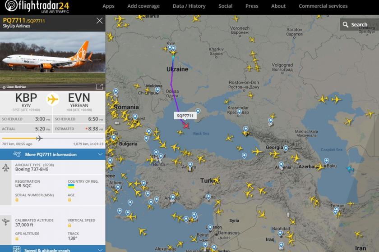
Task: Open Commercial services menu
Action: 323,6
